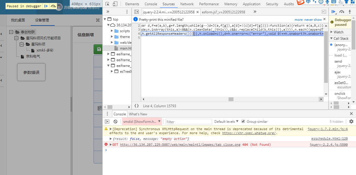Collapse the 星玛科领 tree node
The width and height of the screenshot is (356, 175).
[x=22, y=44]
